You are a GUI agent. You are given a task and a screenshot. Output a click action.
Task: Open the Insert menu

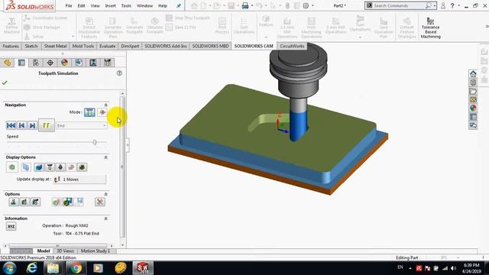110,6
